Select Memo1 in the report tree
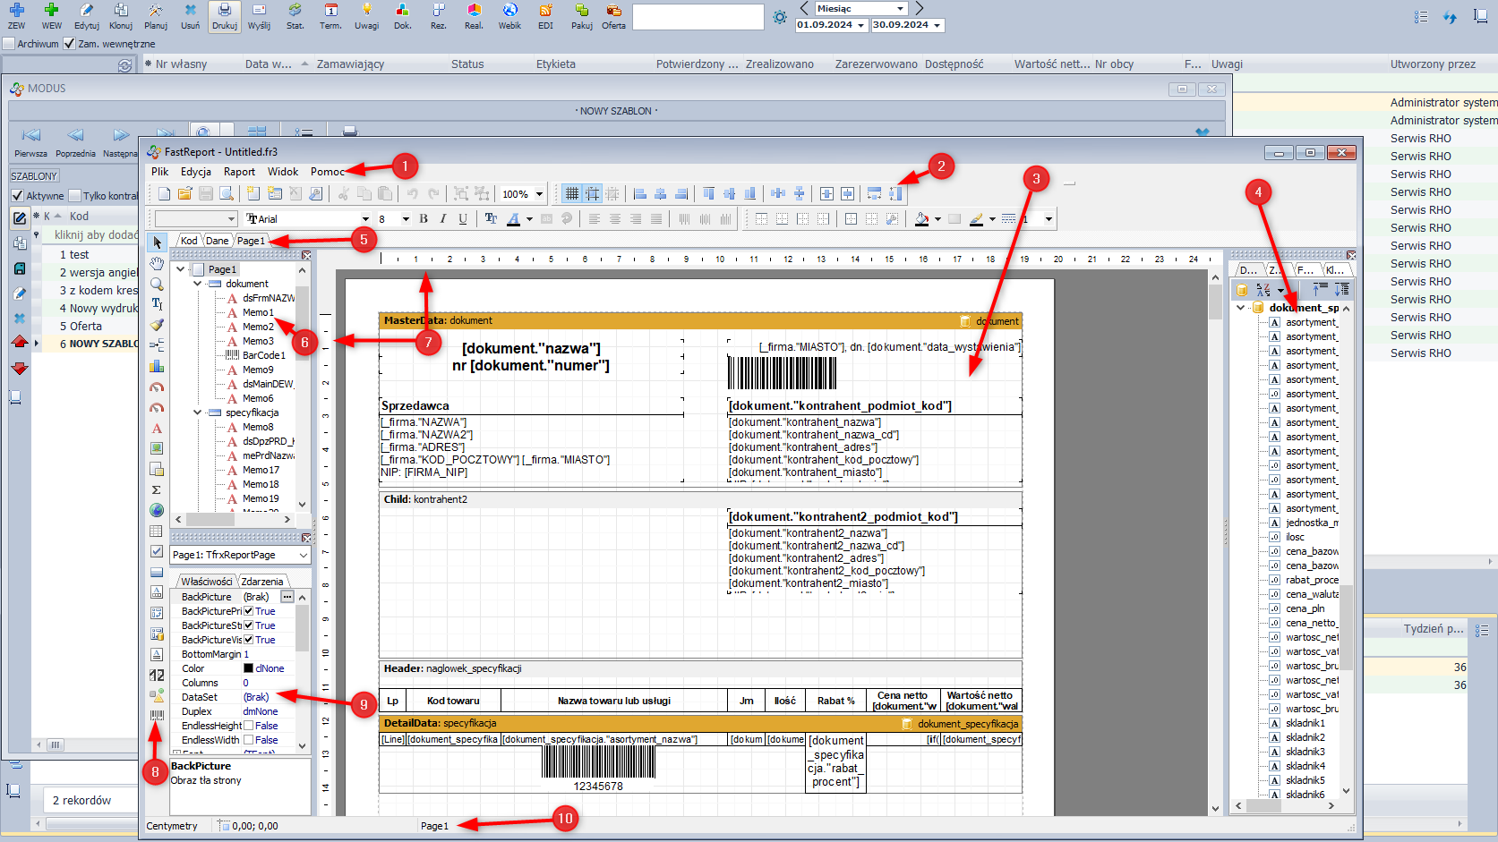The image size is (1498, 842). point(258,312)
